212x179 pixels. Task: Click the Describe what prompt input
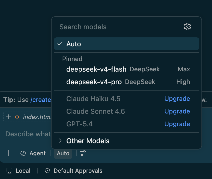coord(28,134)
